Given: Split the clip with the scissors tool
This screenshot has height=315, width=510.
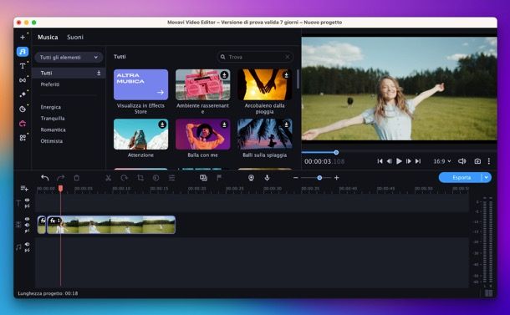Looking at the screenshot, I should coord(109,178).
